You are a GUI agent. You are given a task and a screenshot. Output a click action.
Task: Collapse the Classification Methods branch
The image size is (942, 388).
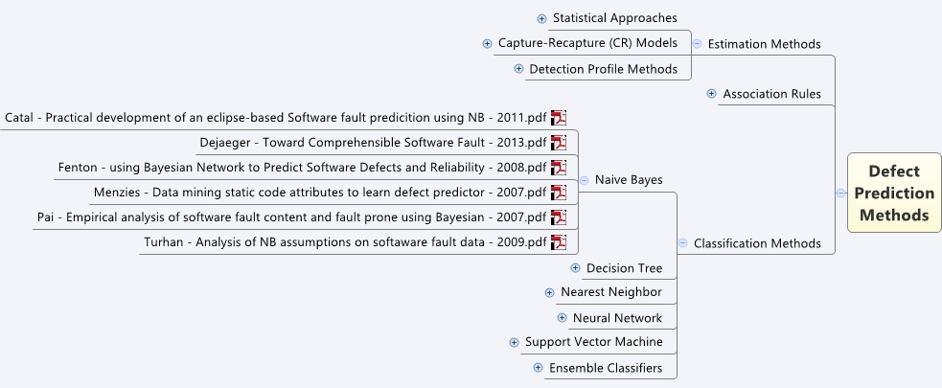(x=682, y=243)
